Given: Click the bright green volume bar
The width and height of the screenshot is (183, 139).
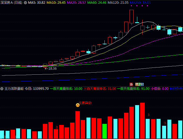Looking at the screenshot, I should pyautogui.click(x=104, y=131).
